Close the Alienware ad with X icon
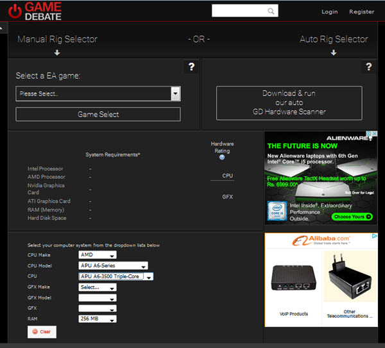 tap(375, 134)
